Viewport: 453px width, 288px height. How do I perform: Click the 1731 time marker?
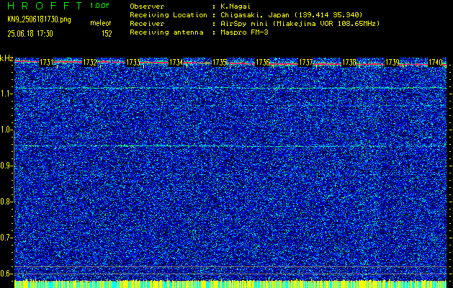tap(47, 63)
